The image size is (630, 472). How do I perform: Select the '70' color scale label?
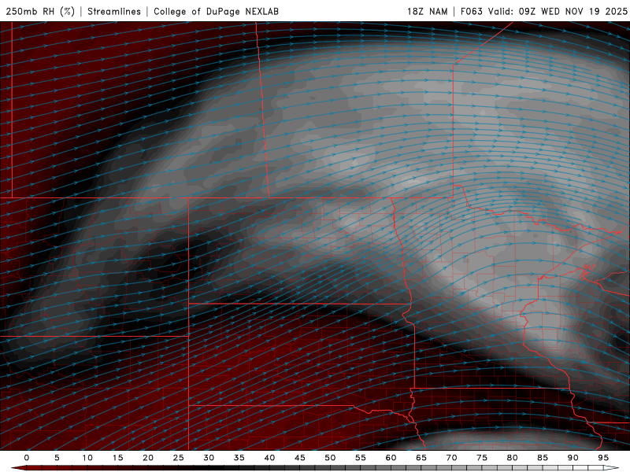pyautogui.click(x=451, y=458)
